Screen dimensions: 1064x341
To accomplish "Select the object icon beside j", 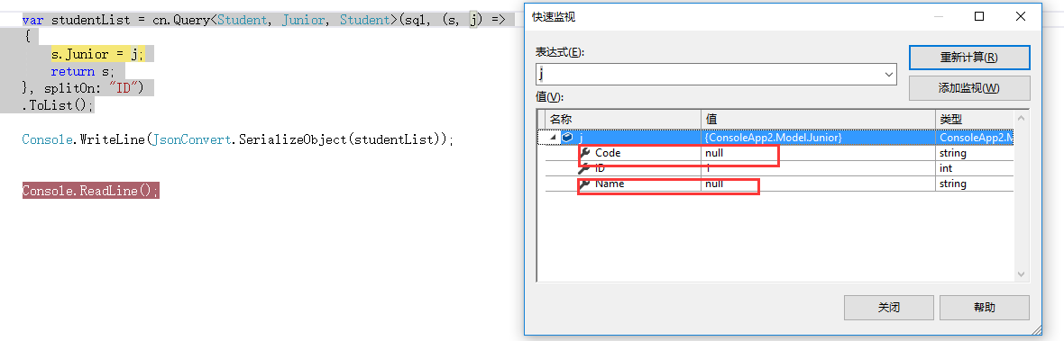I will (568, 138).
